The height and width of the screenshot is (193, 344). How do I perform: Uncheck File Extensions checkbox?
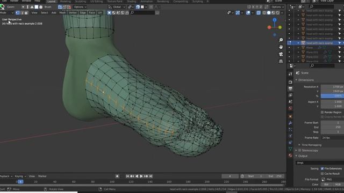click(x=322, y=168)
